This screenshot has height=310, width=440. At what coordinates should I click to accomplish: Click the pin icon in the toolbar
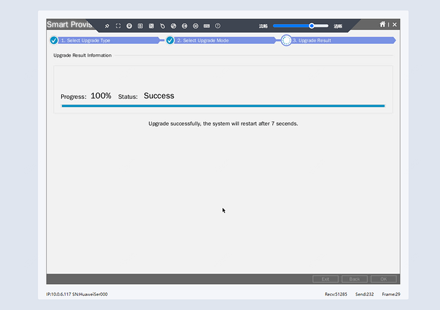(x=107, y=26)
